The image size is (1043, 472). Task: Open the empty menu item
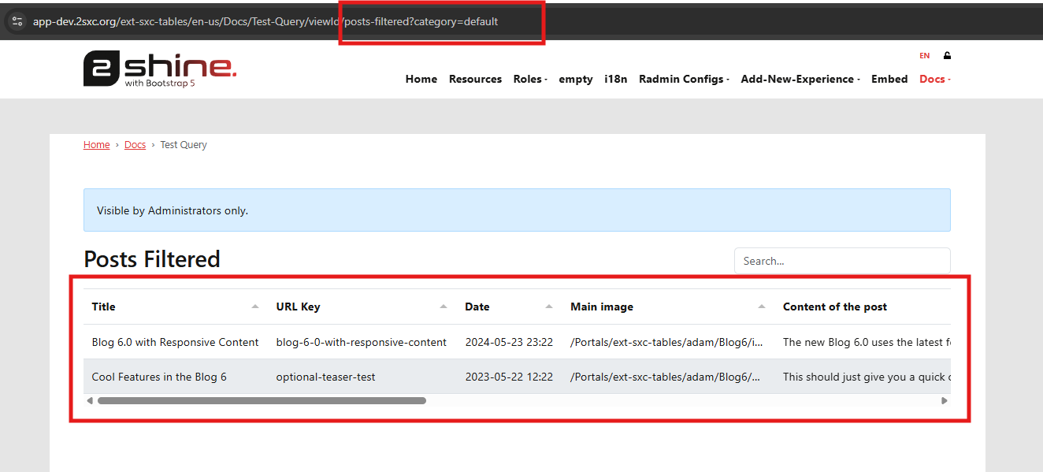tap(576, 79)
